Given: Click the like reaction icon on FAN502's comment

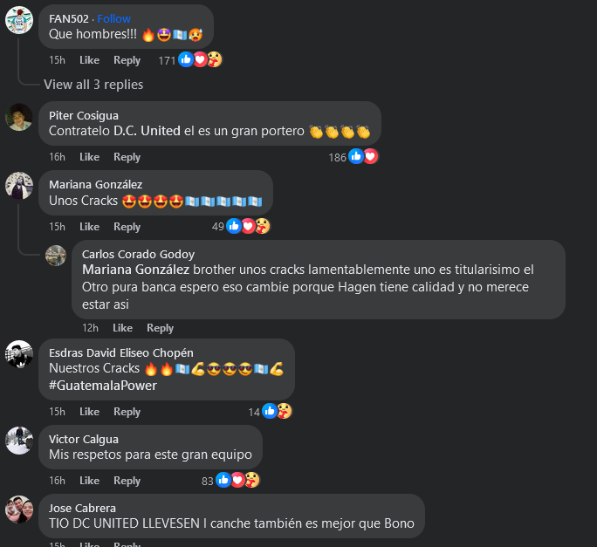Looking at the screenshot, I should (186, 59).
